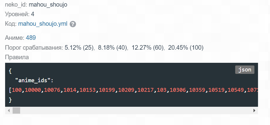Click the json language badge
The image size is (270, 125).
[x=245, y=70]
